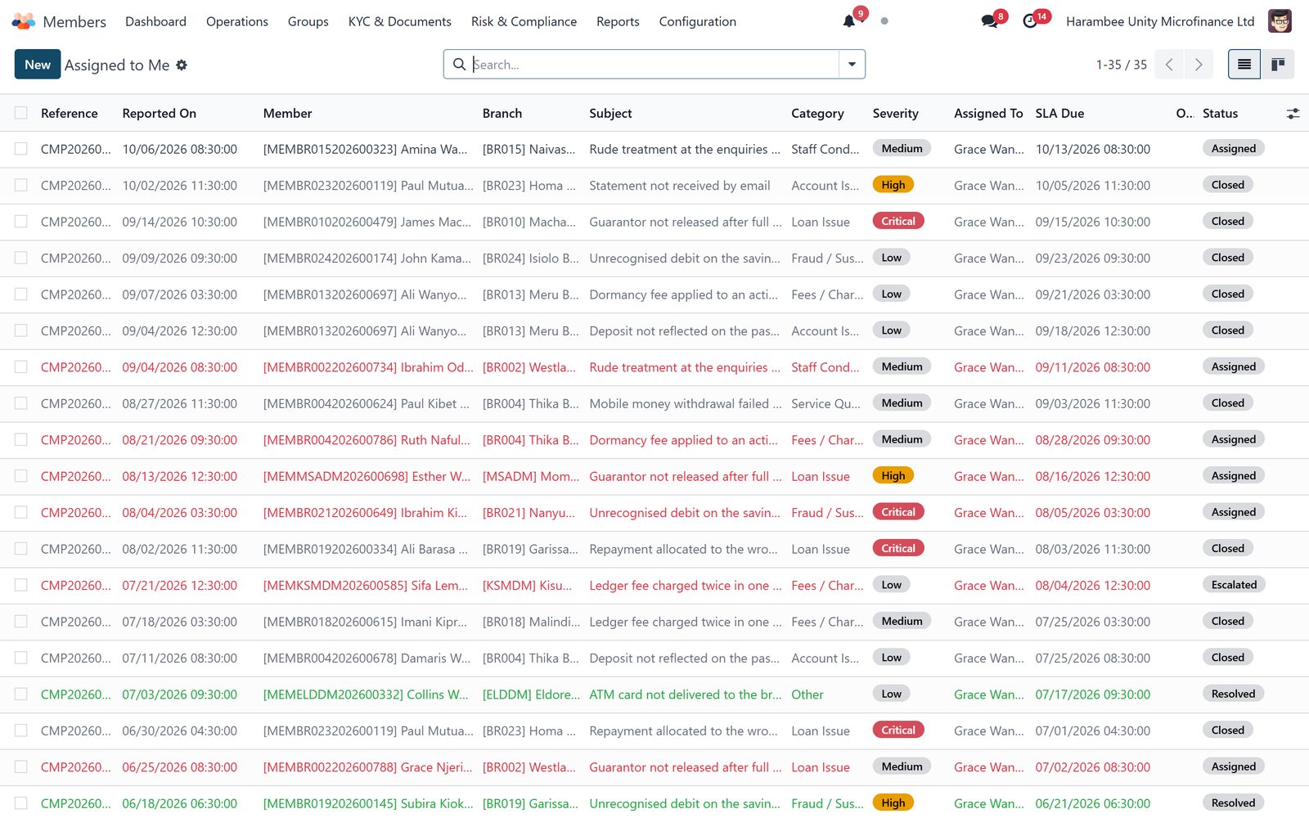Screen dimensions: 1309x818
Task: Open the activities clock icon
Action: (x=1030, y=21)
